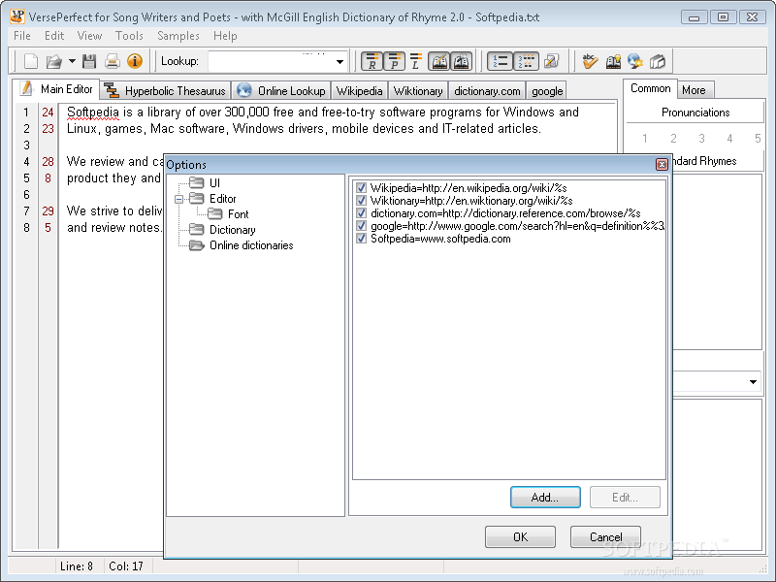Select the UI node in Options tree
Screen dimensions: 776x582
[214, 183]
